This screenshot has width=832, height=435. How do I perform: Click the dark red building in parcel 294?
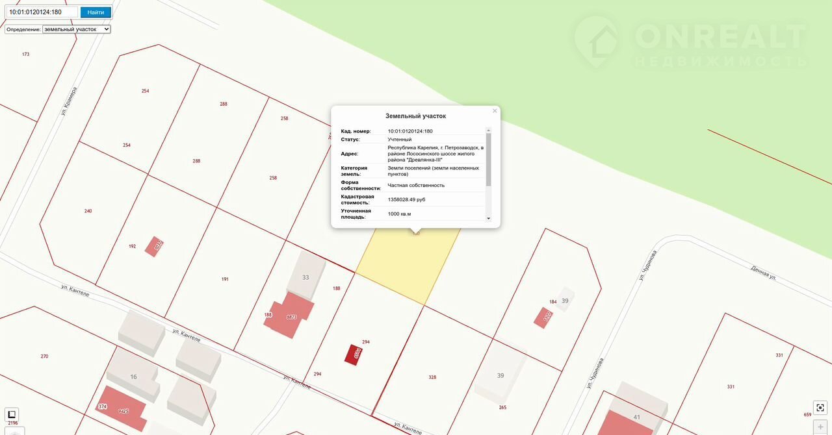coord(354,354)
